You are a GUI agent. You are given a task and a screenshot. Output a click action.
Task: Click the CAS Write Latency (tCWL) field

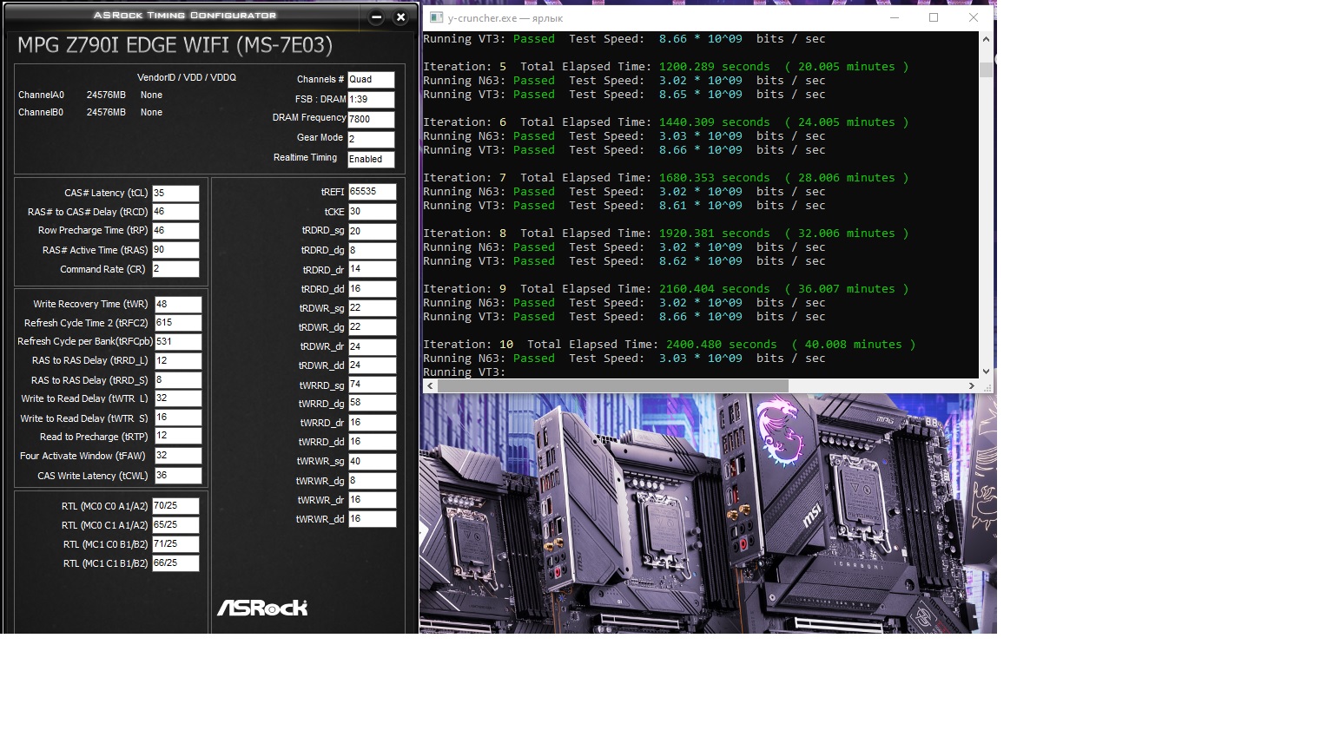[178, 476]
